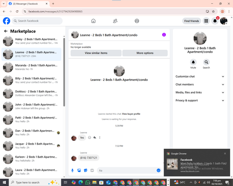Choose a sticker icon in the composer
This screenshot has width=233, height=186.
pos(86,171)
